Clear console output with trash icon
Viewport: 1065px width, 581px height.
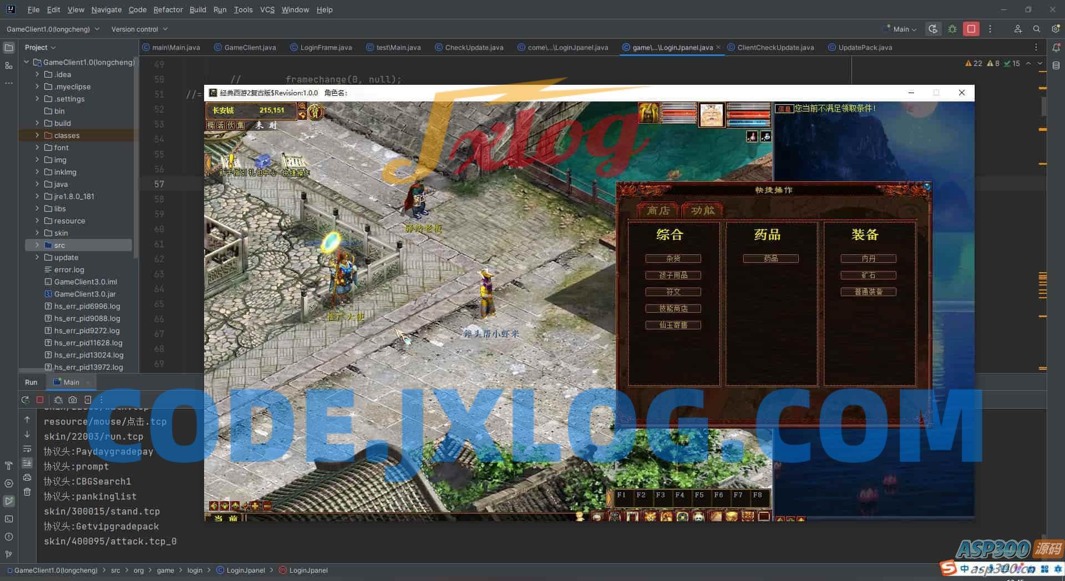point(27,492)
